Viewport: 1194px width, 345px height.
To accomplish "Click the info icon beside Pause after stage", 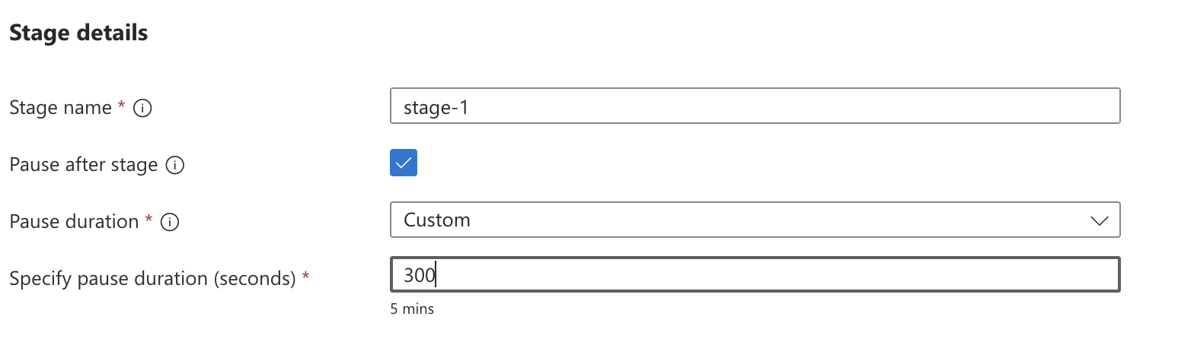I will pos(175,165).
